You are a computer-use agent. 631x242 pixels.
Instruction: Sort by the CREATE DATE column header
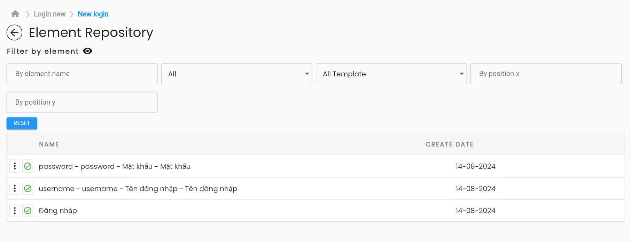click(450, 144)
